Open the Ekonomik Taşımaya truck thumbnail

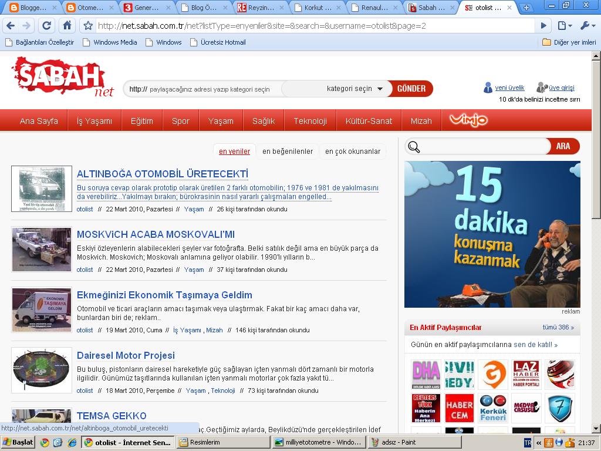click(x=42, y=309)
